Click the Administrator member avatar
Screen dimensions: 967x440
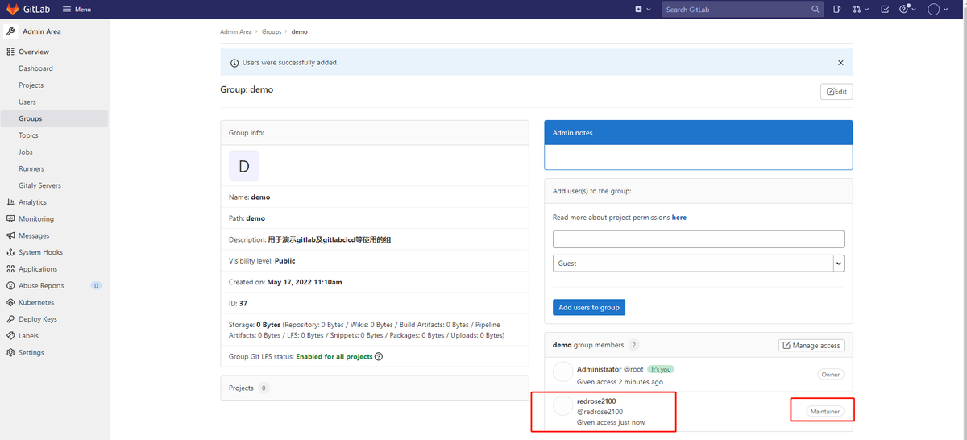pyautogui.click(x=562, y=372)
